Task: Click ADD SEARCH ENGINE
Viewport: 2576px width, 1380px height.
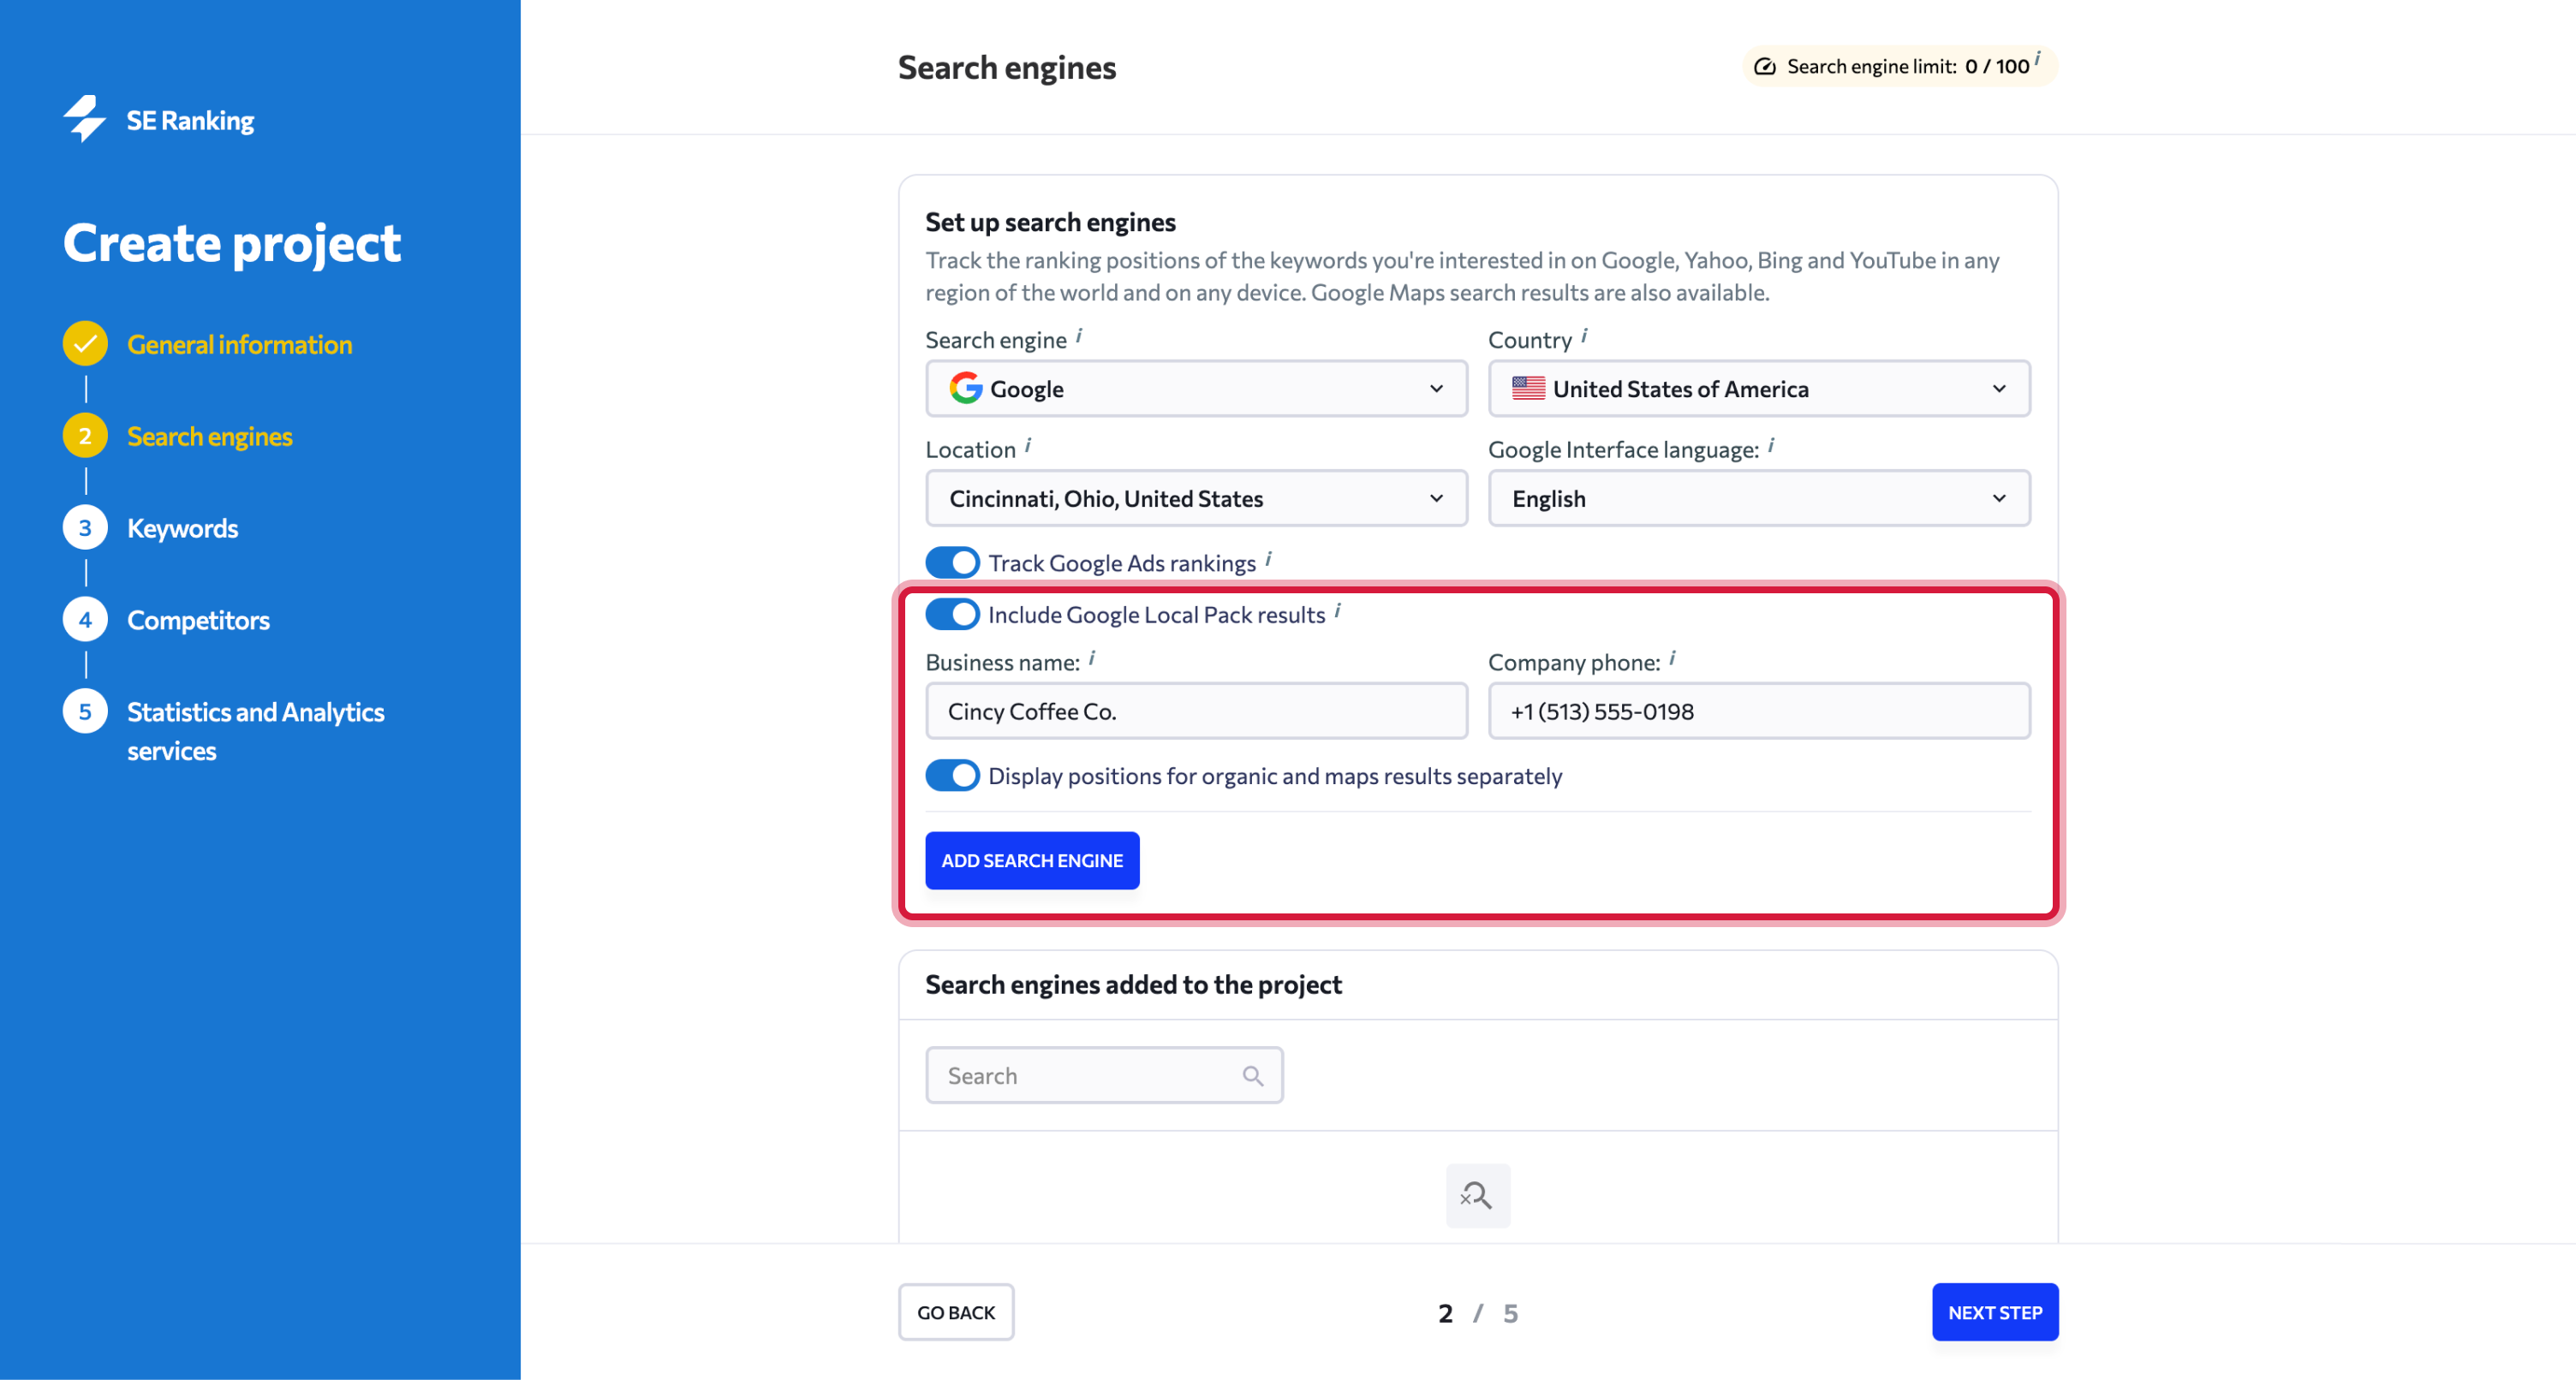Action: (x=1032, y=860)
